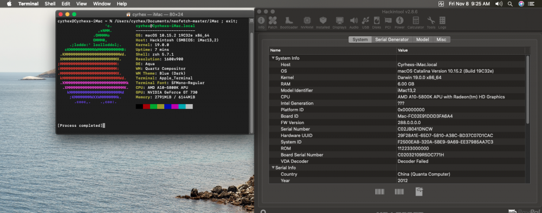Image resolution: width=542 pixels, height=213 pixels.
Task: Select the System ID row
Action: point(397,142)
